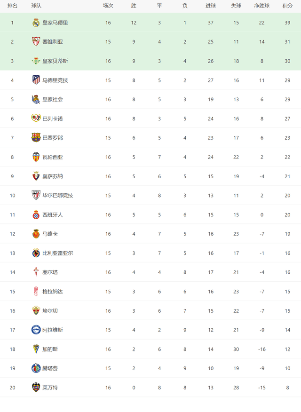This screenshot has width=301, height=412.
Task: Click the Real Madrid crest icon
Action: click(x=36, y=23)
